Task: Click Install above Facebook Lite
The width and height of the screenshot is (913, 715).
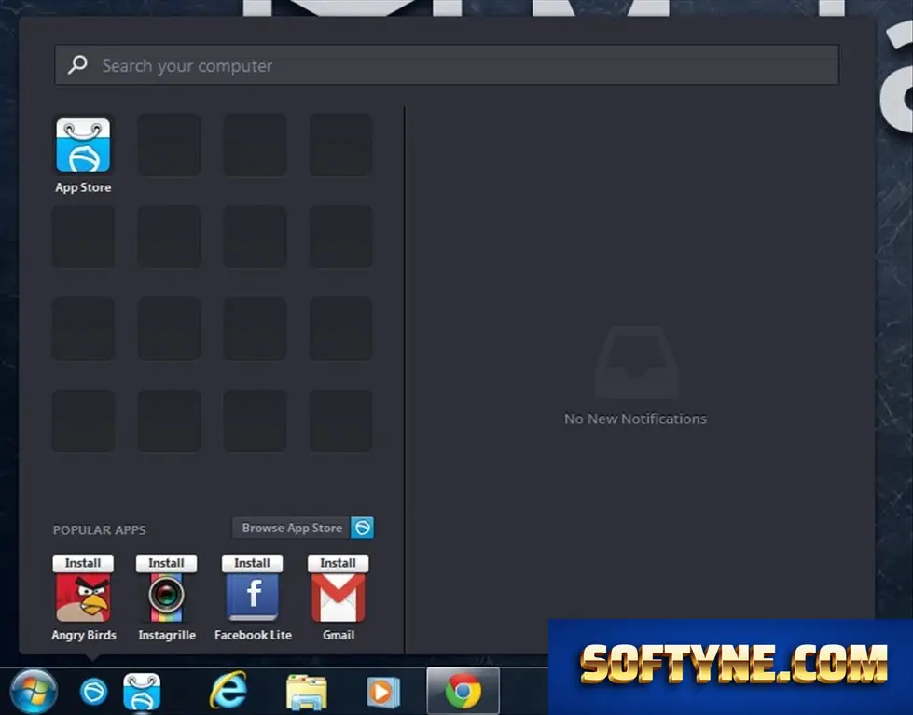Action: [252, 563]
